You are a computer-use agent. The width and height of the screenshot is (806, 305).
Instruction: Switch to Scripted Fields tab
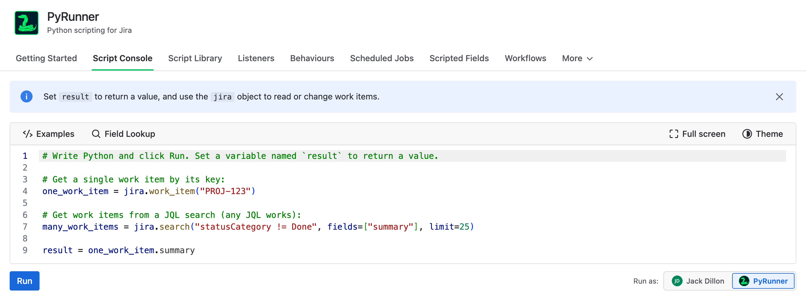[459, 58]
